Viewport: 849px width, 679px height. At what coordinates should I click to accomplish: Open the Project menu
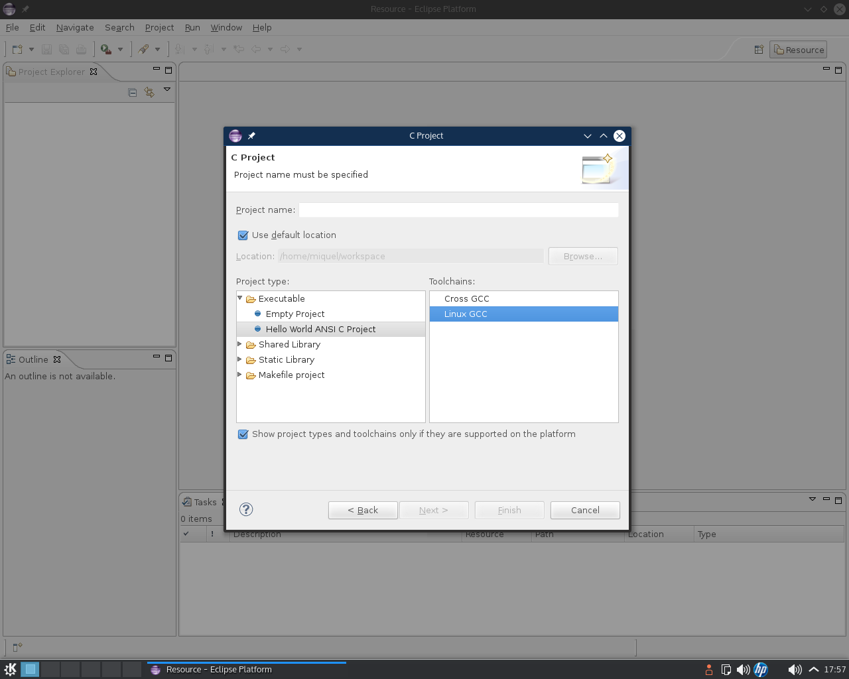(x=159, y=27)
